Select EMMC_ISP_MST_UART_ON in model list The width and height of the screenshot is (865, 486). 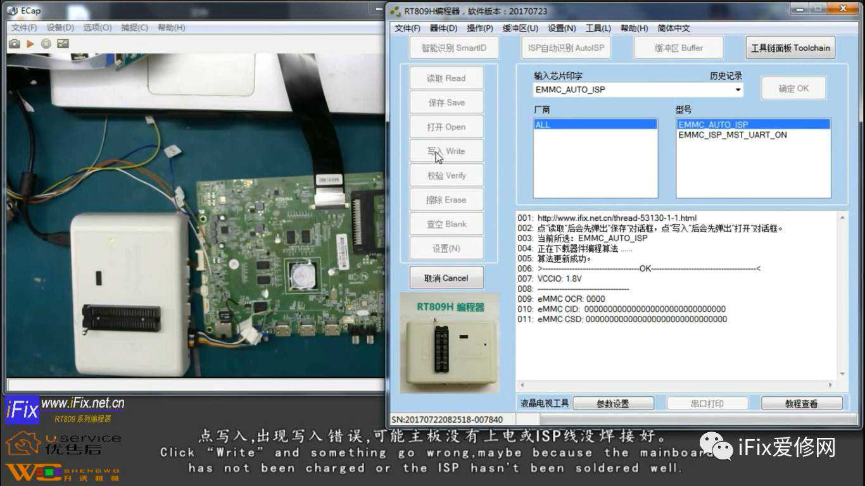coord(733,135)
